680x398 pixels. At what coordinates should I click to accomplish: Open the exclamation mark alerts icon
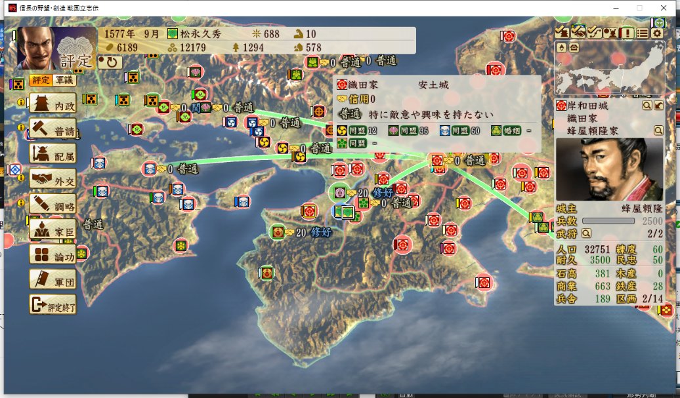(x=627, y=33)
